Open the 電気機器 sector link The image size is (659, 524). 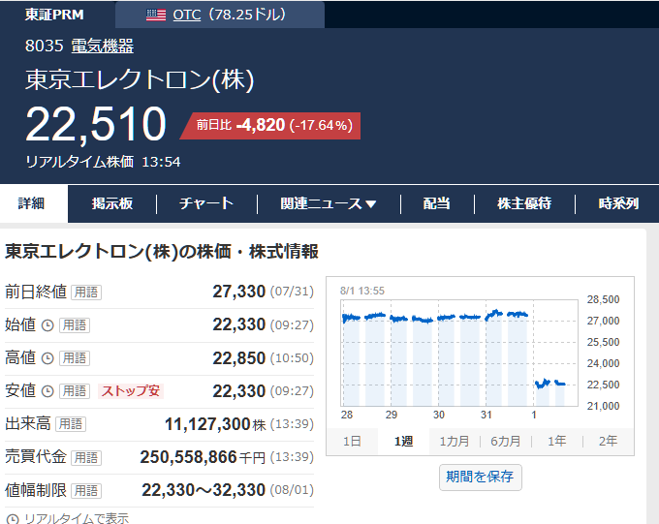102,46
